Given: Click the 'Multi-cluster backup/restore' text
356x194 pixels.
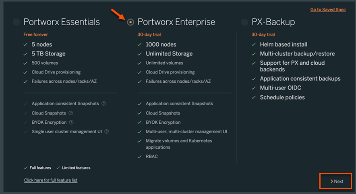Looking at the screenshot, I should 297,54.
